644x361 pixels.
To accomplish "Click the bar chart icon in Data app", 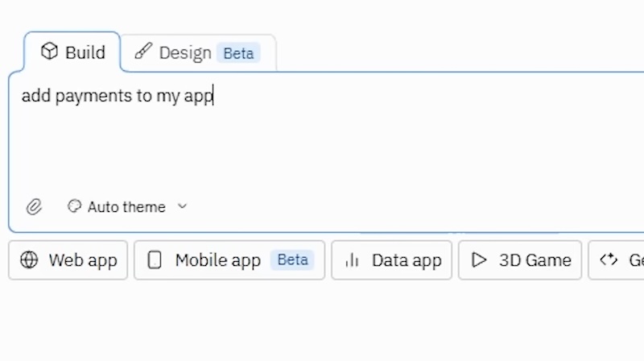I will click(x=352, y=260).
